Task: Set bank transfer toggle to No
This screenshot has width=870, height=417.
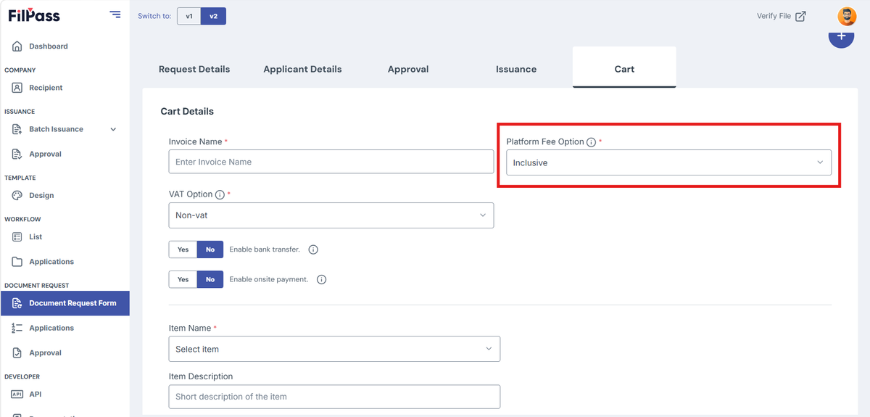Action: 210,249
